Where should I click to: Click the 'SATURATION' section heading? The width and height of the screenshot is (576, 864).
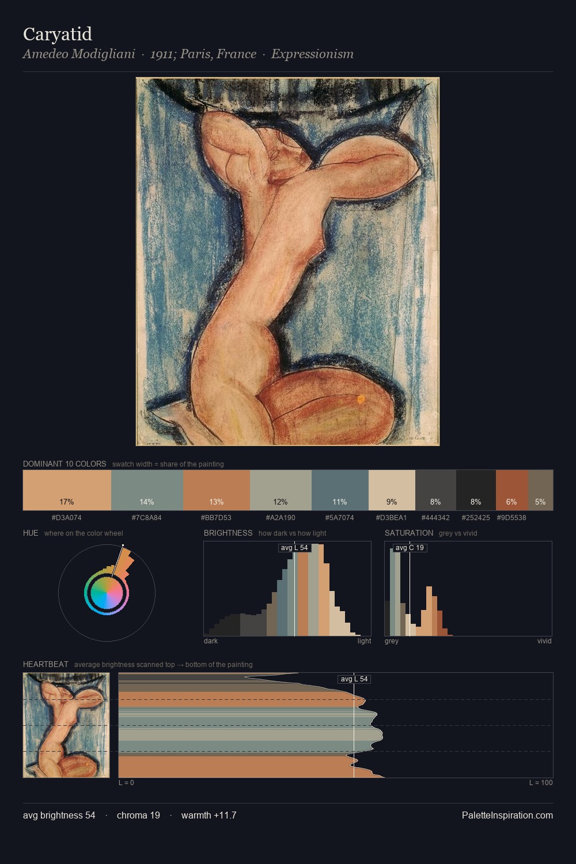(409, 533)
